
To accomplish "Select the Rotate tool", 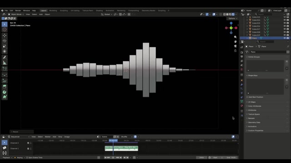I will coord(5,41).
